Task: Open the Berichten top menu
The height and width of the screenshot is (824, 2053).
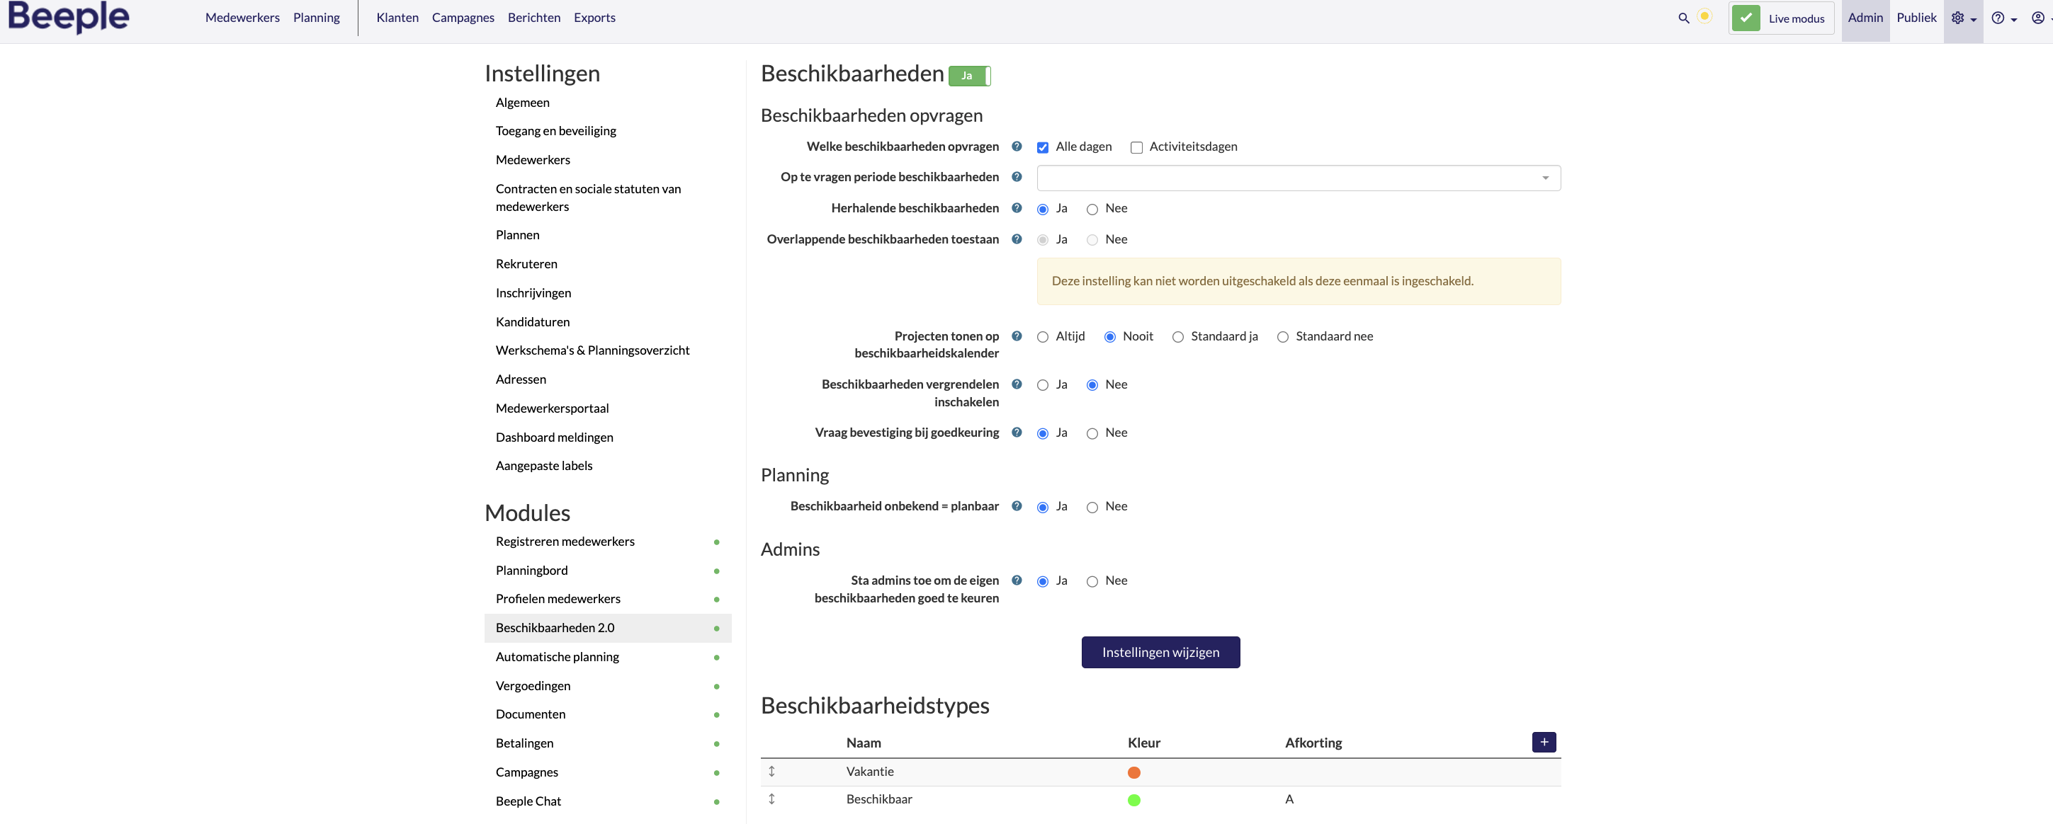Action: 534,18
